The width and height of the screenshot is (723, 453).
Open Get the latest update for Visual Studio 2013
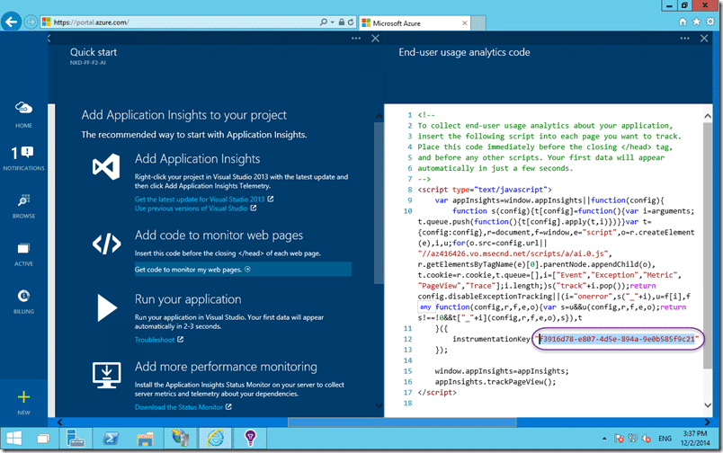point(200,199)
